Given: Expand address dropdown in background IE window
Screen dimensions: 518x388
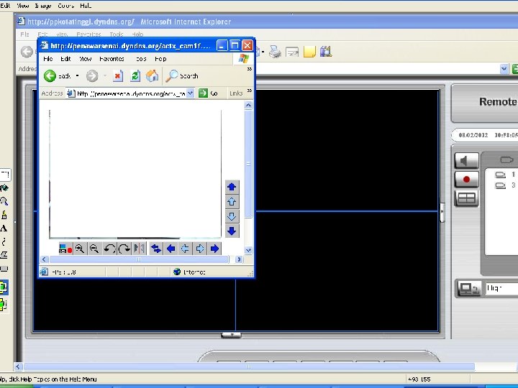Looking at the screenshot, I should (x=504, y=69).
